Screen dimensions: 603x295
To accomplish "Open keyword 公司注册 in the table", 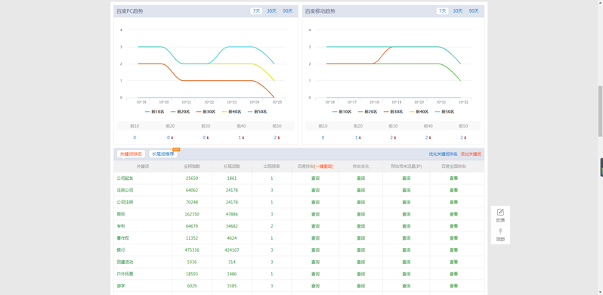I will point(125,202).
